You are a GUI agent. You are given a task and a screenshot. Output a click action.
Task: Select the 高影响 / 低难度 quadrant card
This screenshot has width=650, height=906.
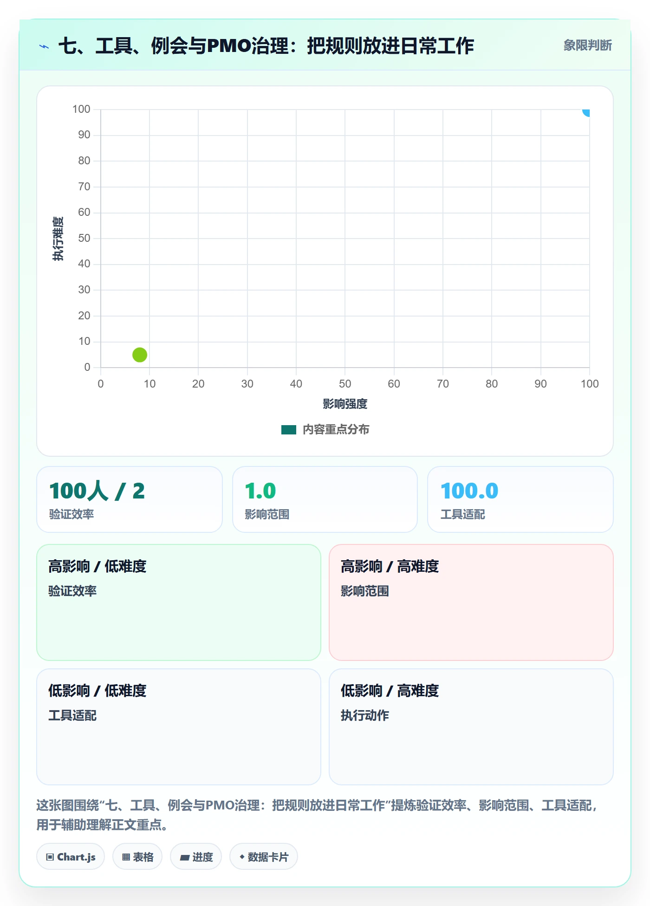(x=179, y=602)
